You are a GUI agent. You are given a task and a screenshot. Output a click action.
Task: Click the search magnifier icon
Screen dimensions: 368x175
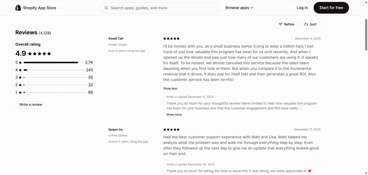coord(106,8)
